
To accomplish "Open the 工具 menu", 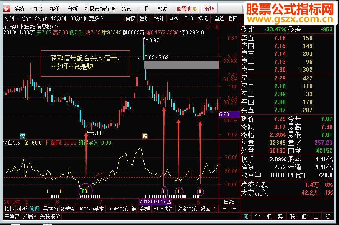I will (144, 9).
